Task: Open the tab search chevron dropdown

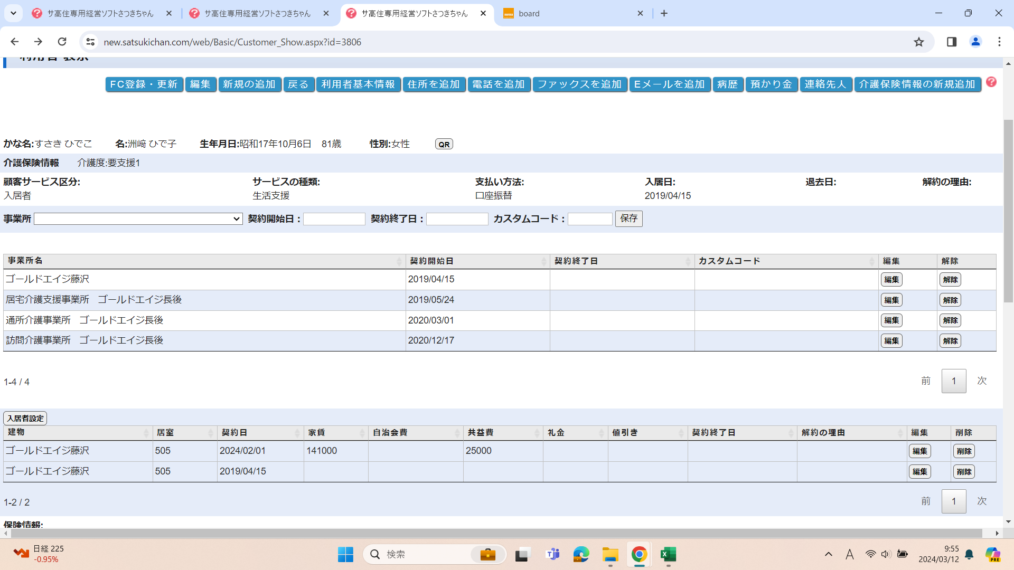Action: [x=13, y=13]
